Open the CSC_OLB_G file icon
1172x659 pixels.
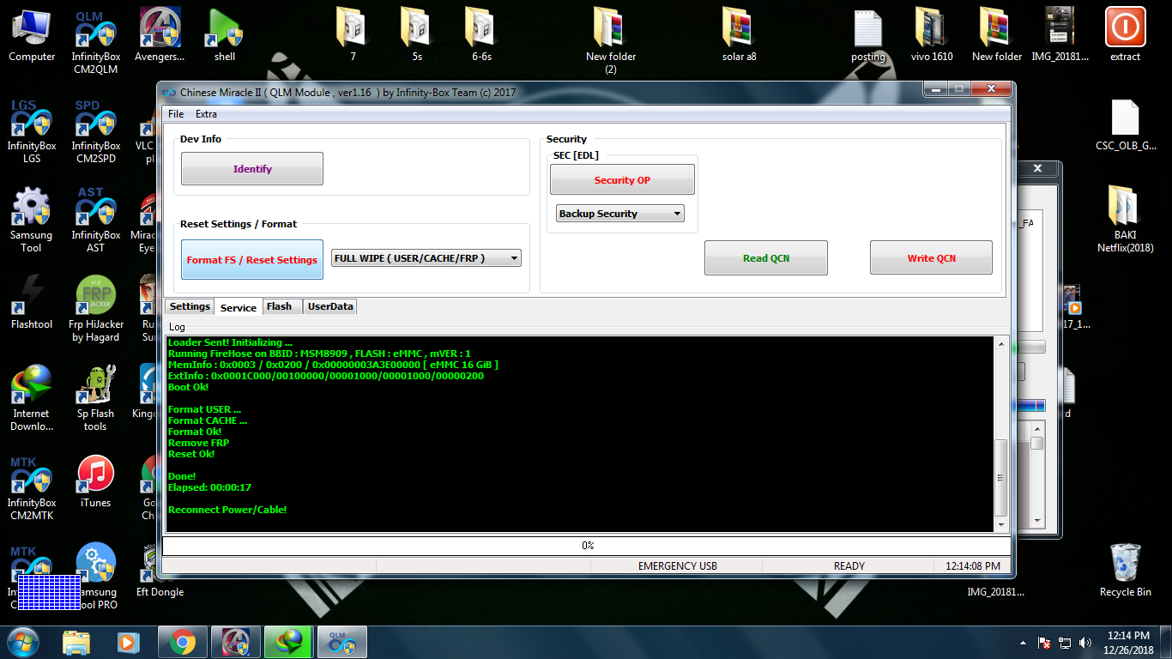(1125, 124)
